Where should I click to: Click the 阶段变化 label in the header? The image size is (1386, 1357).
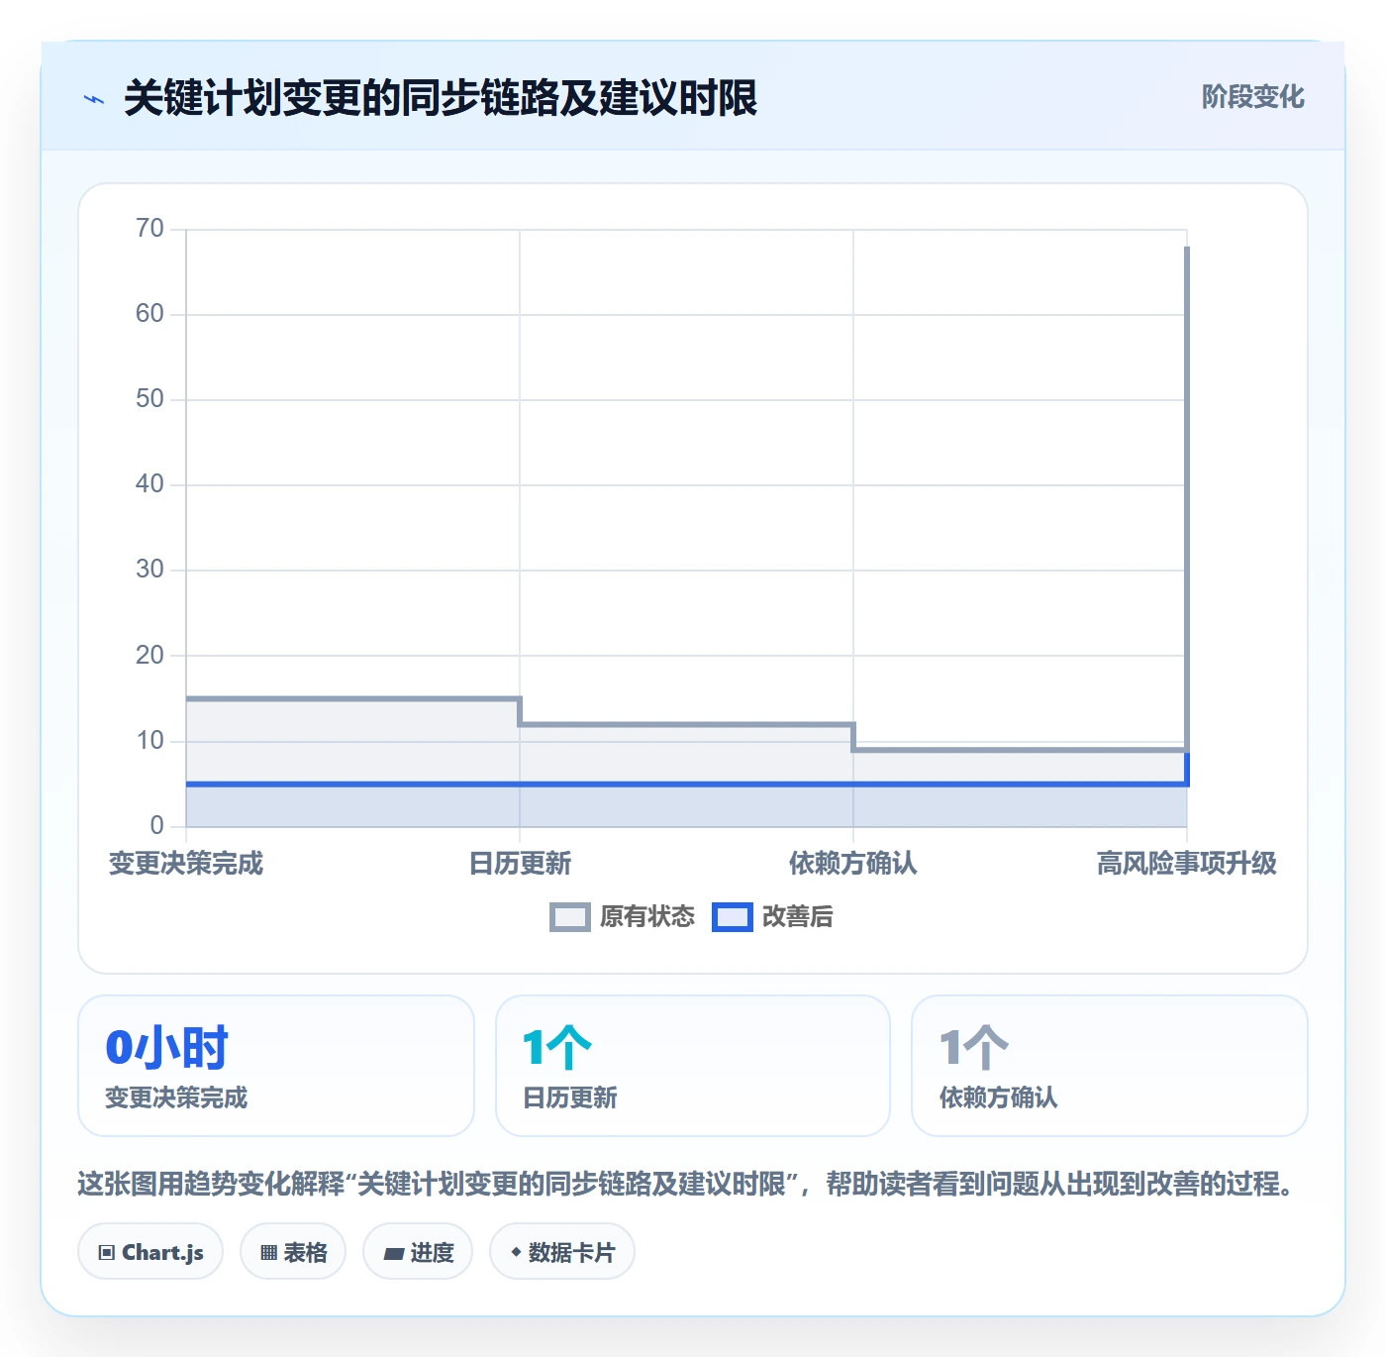click(1252, 97)
